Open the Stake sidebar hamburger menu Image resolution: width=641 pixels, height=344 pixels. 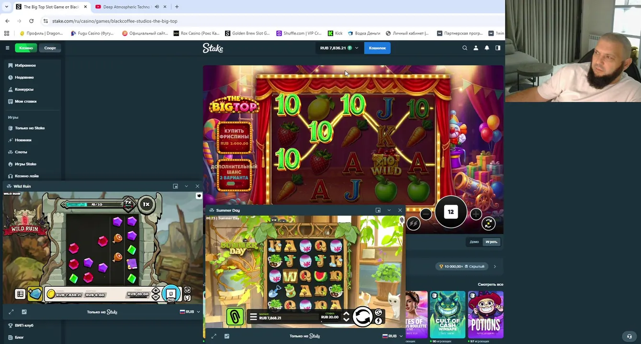pos(7,48)
